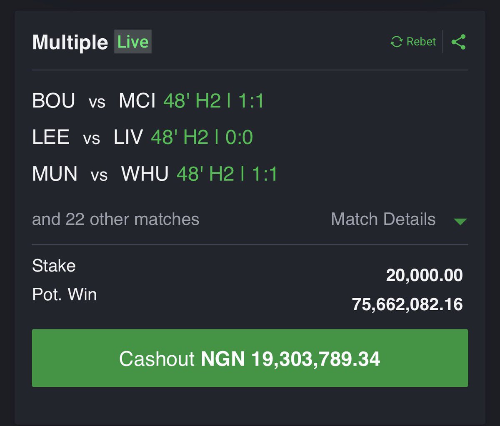The width and height of the screenshot is (500, 426).
Task: Click the share icon
Action: 458,42
